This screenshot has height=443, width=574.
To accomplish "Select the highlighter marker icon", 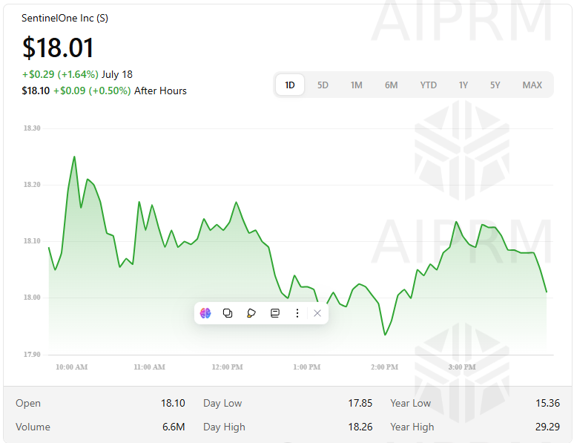I will tap(251, 313).
